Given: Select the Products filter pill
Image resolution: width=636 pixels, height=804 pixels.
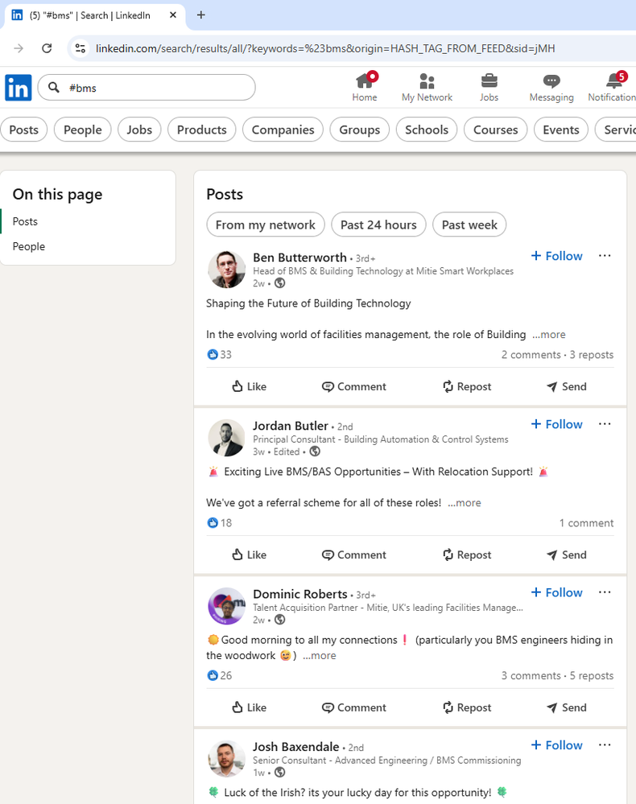Looking at the screenshot, I should [201, 130].
